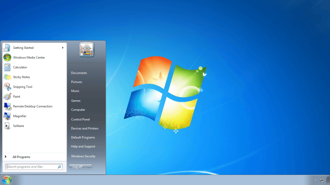
Task: Open Computer from Start menu
Action: pos(78,110)
